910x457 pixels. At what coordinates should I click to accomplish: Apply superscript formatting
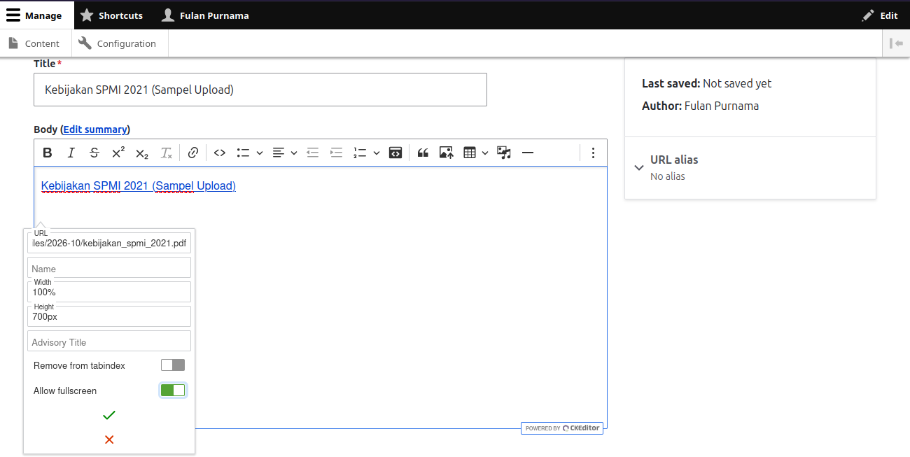118,153
